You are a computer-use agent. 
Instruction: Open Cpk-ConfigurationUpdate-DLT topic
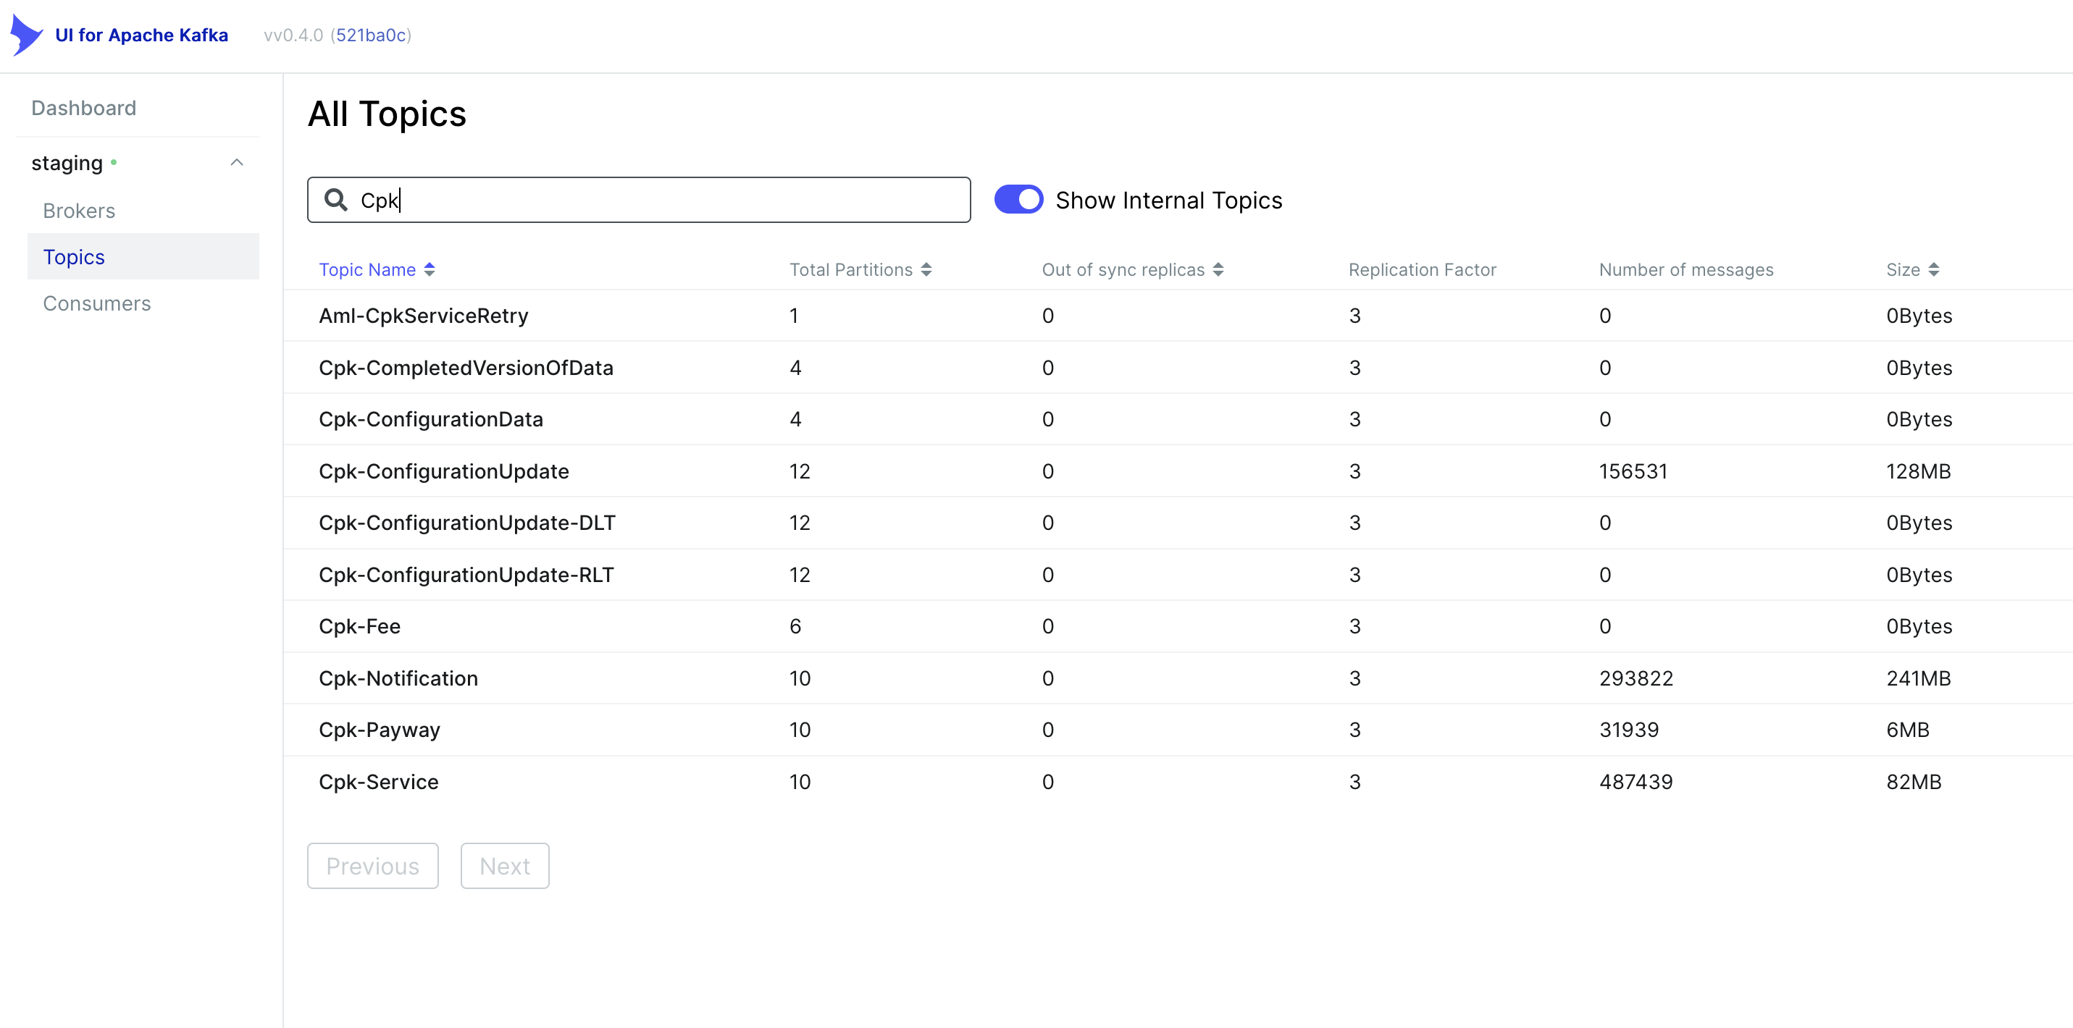pos(466,523)
